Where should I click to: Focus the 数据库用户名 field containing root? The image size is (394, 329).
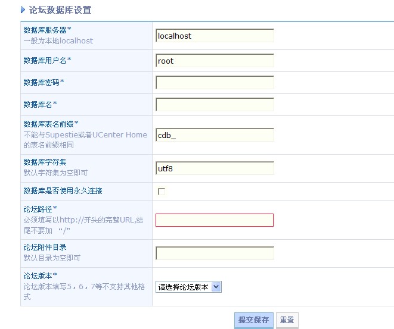tap(215, 61)
